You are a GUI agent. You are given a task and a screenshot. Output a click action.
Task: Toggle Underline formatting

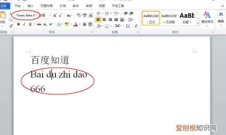point(30,24)
